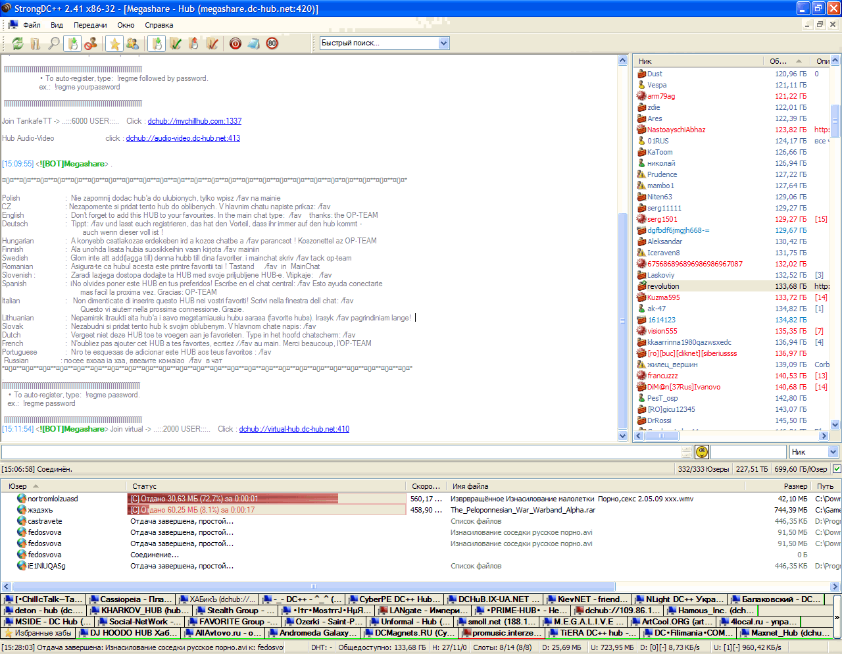Open the Notepad toolbar icon

click(x=253, y=43)
